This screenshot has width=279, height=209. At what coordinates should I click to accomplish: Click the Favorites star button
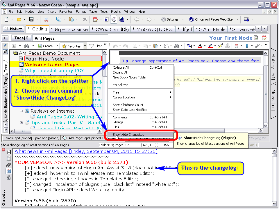point(71,46)
